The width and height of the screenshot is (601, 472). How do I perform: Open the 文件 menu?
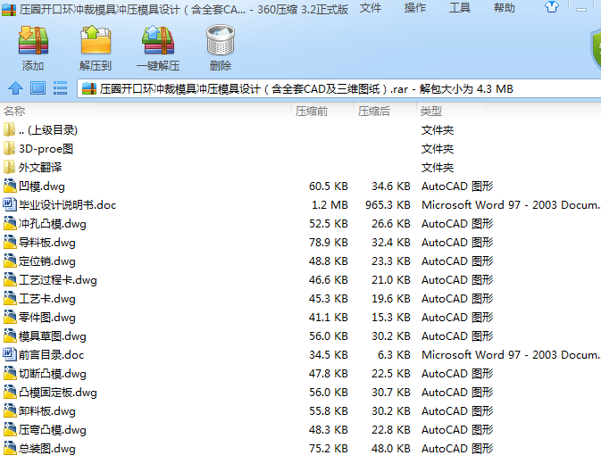click(x=371, y=8)
